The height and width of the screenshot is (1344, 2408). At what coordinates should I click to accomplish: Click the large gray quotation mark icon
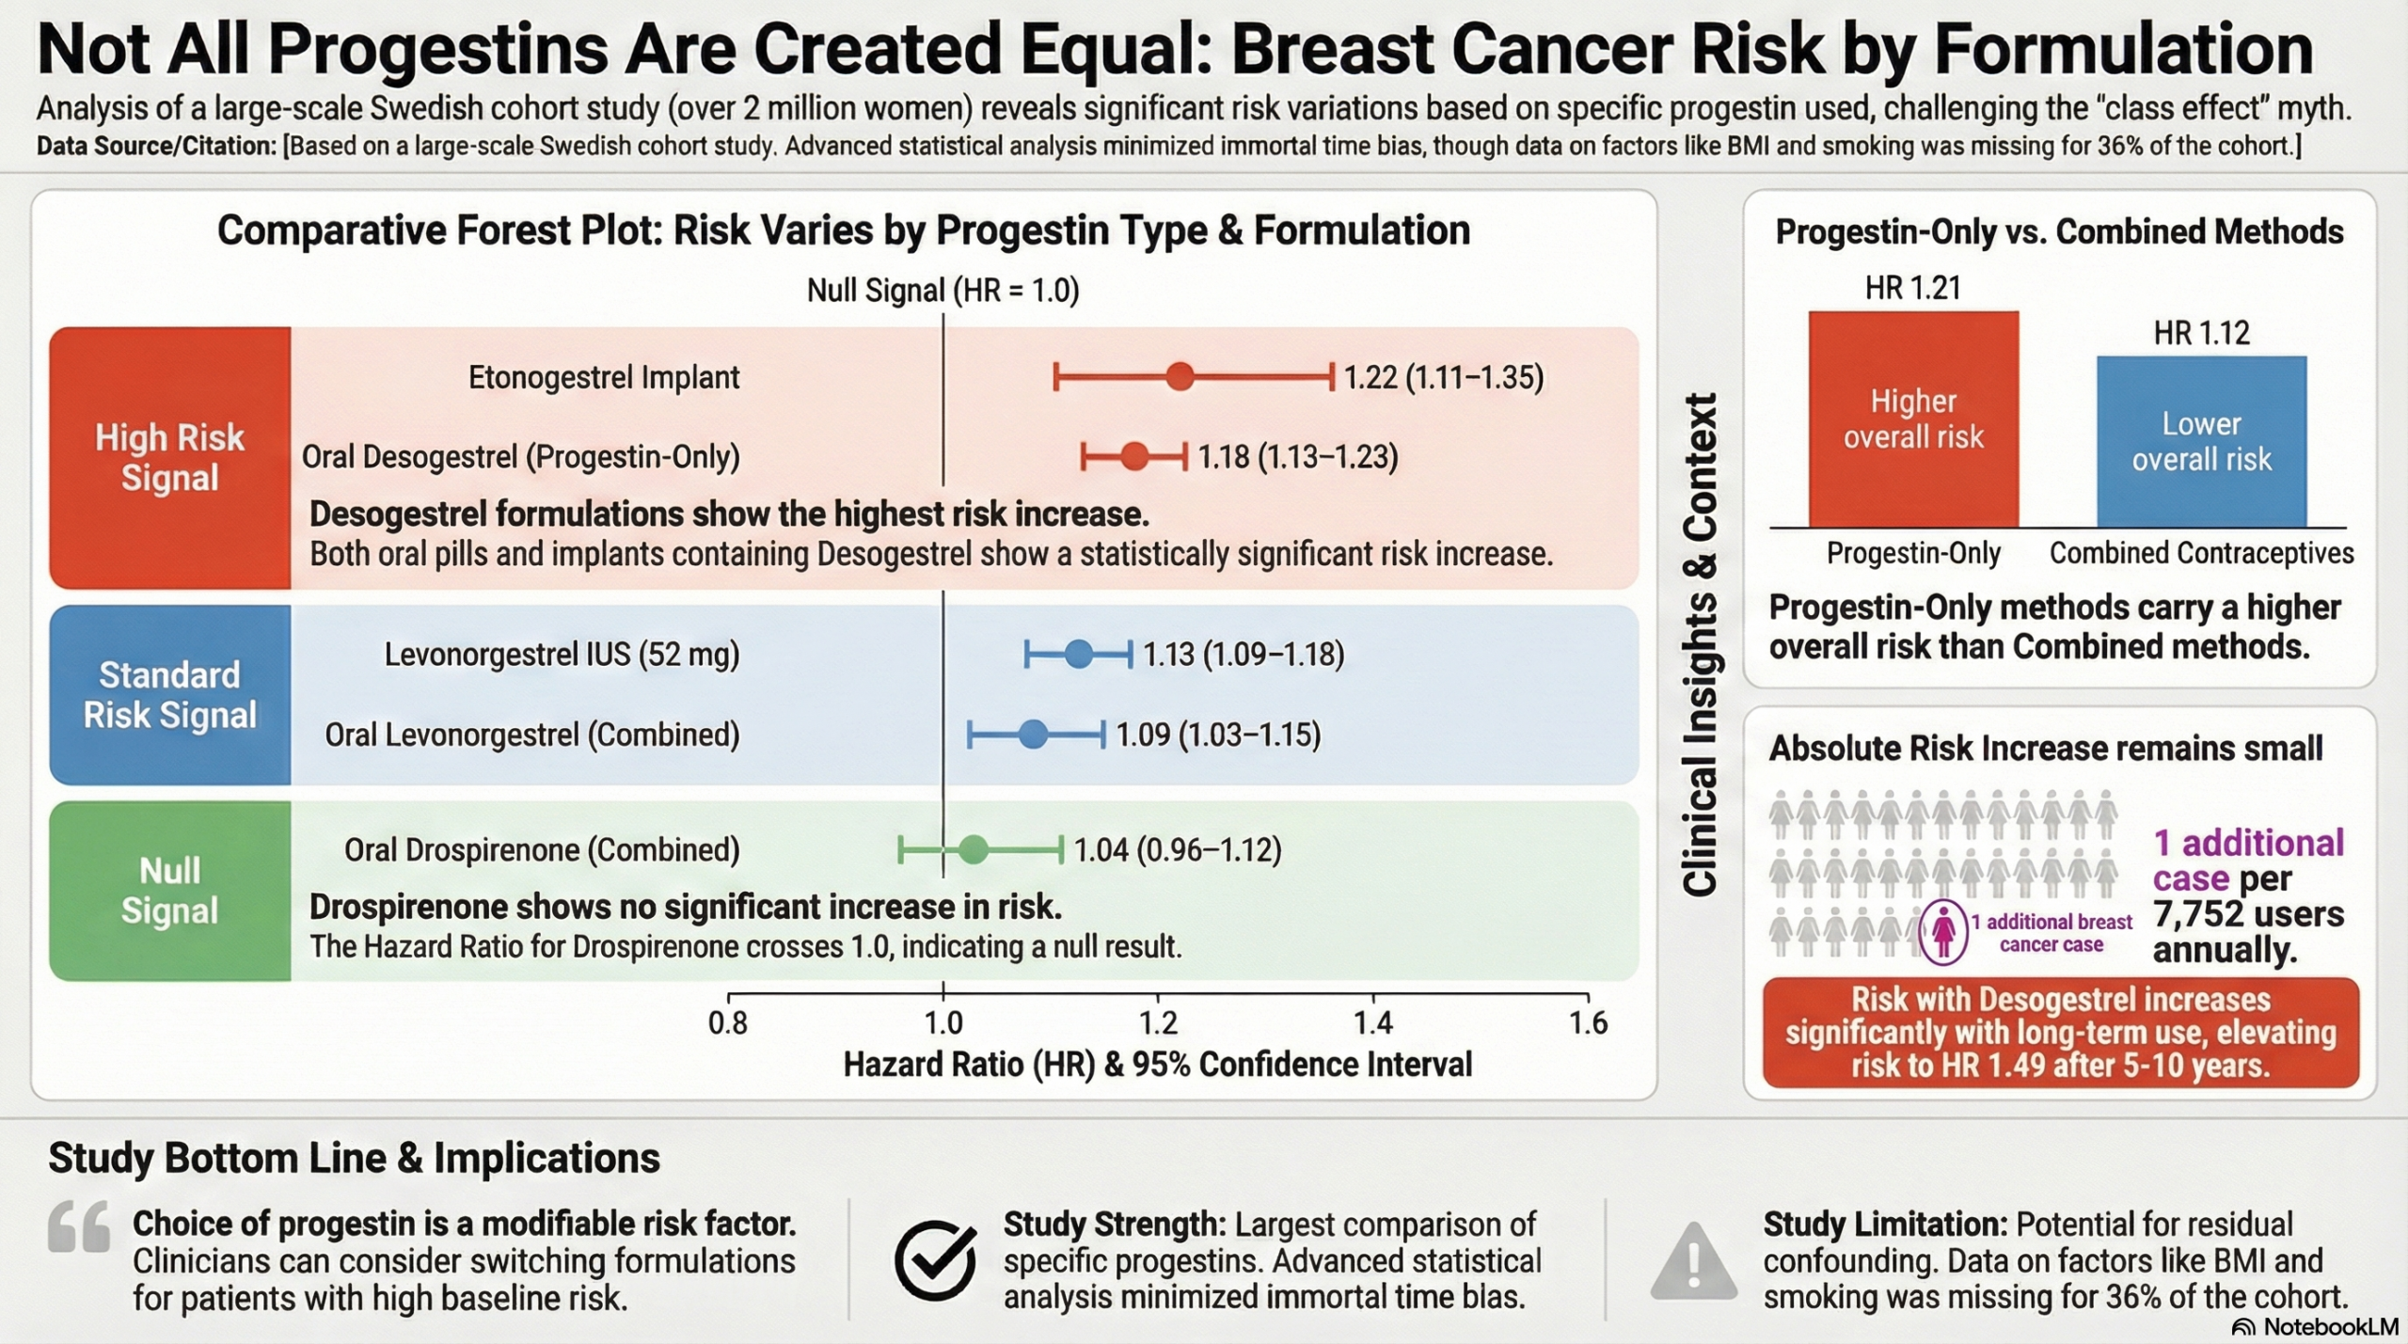click(x=79, y=1226)
